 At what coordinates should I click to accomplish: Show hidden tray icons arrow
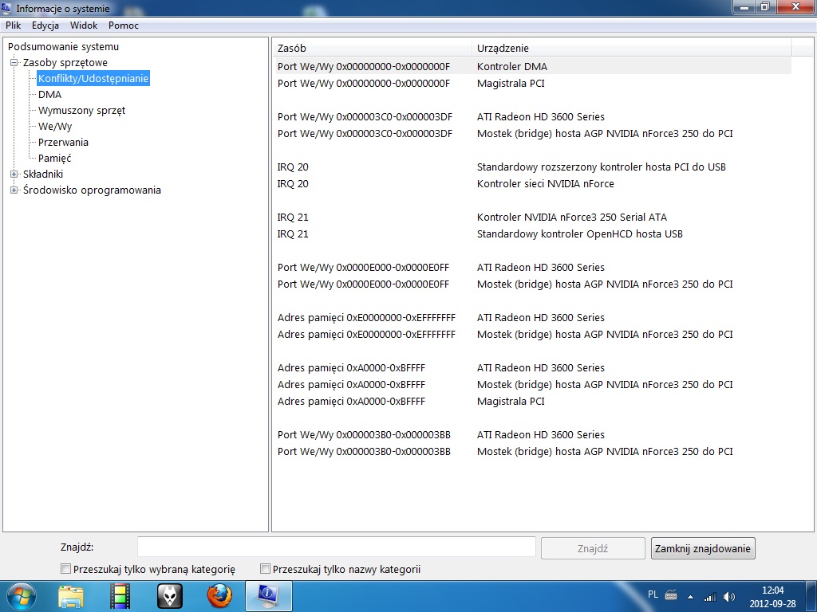pyautogui.click(x=690, y=597)
